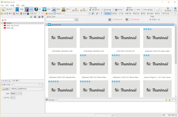178x117 pixels.
Task: Select the 커버 gallery radio
Action: pos(135,10)
